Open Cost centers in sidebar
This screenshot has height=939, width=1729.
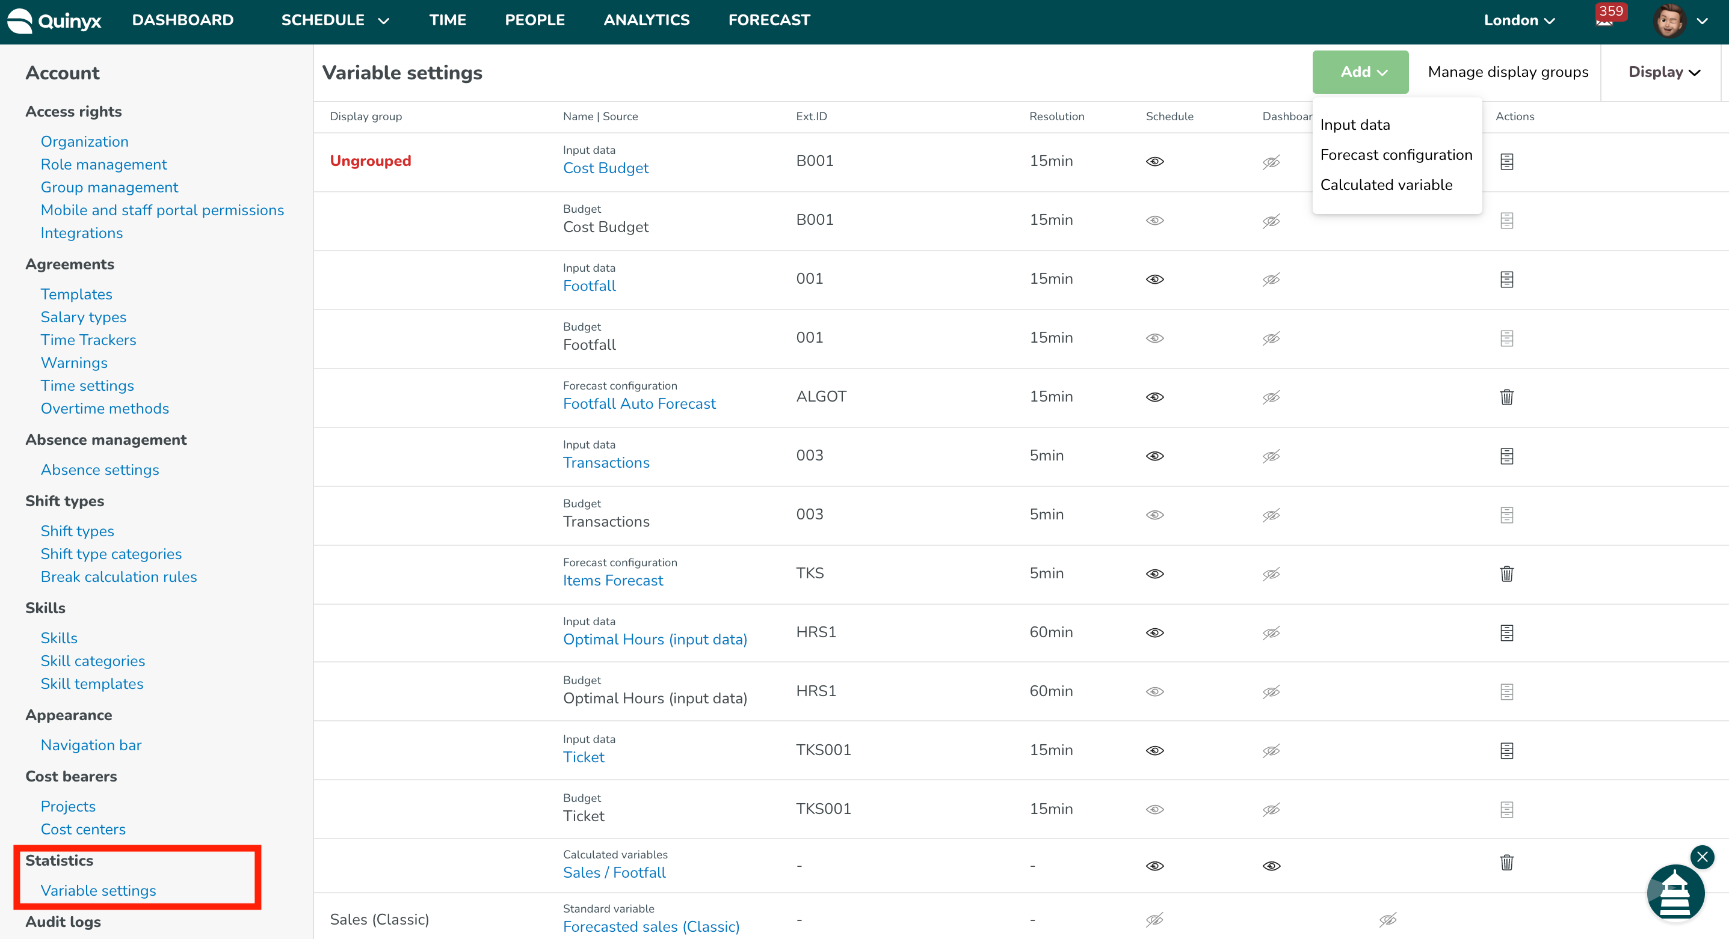point(83,829)
